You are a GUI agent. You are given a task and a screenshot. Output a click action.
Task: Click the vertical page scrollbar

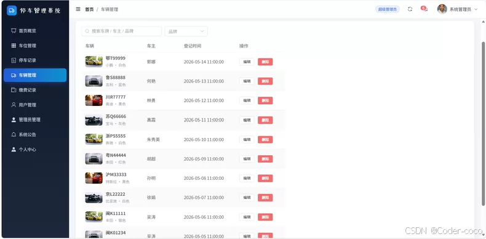click(x=483, y=124)
